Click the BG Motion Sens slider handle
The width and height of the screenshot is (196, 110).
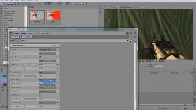point(36,76)
